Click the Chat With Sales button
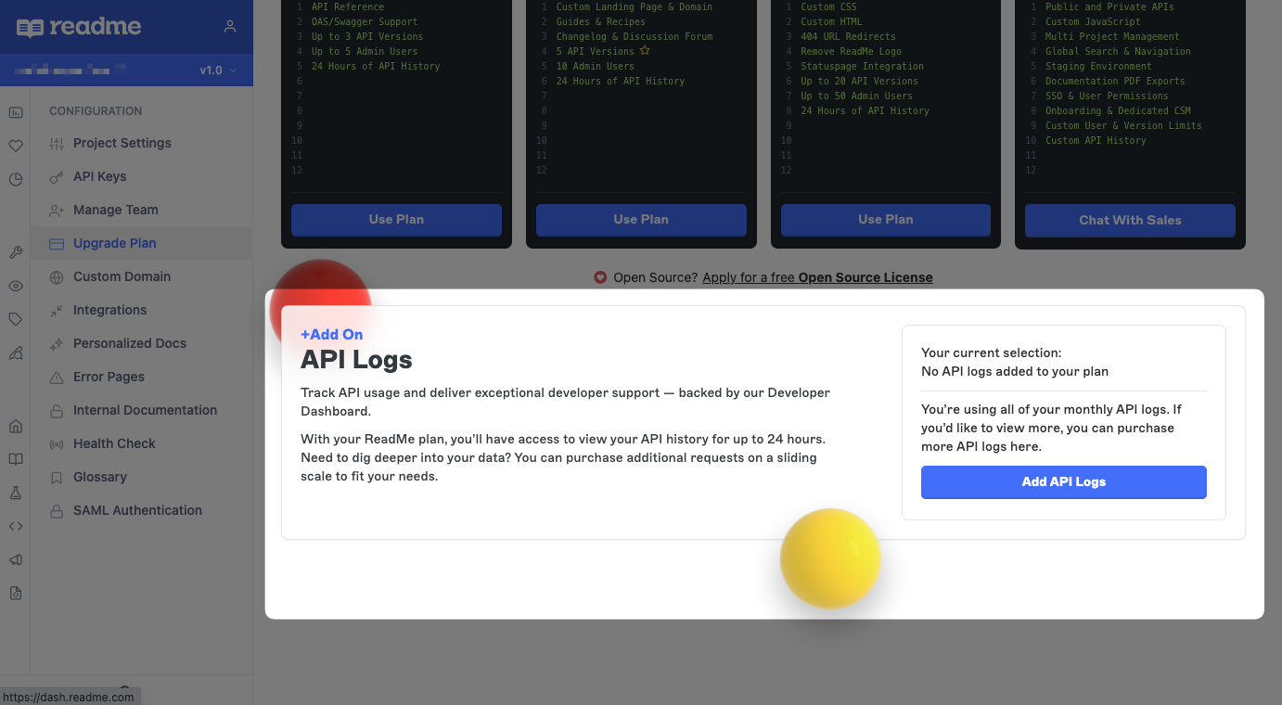Screen dimensions: 1282x705 (1130, 220)
